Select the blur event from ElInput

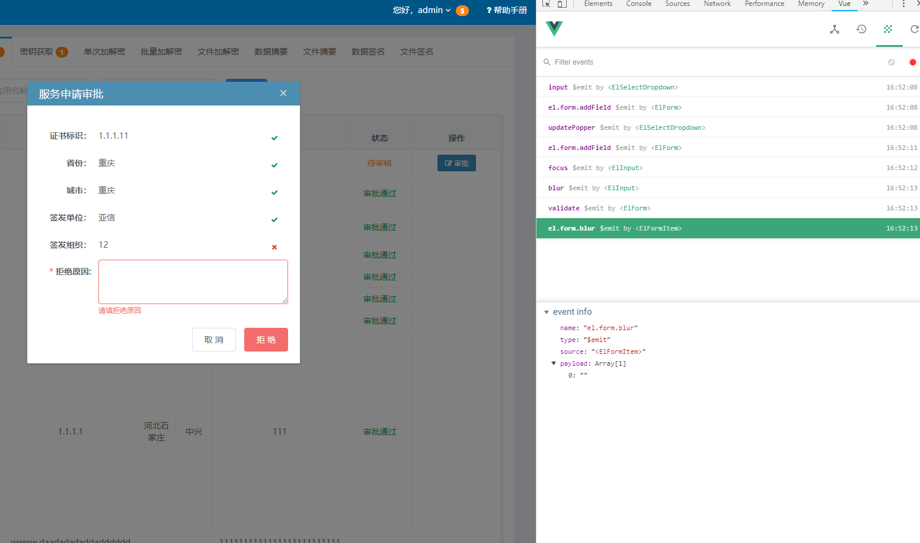point(728,188)
